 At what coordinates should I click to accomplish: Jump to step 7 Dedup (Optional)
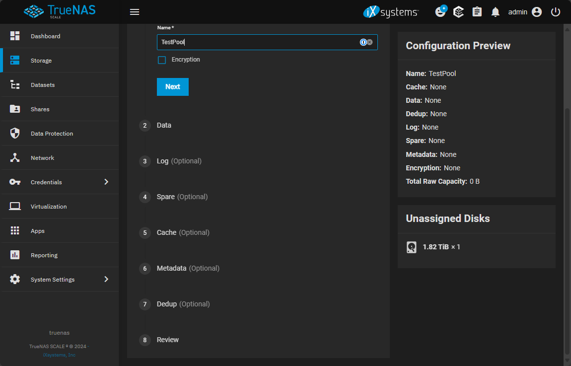(174, 304)
